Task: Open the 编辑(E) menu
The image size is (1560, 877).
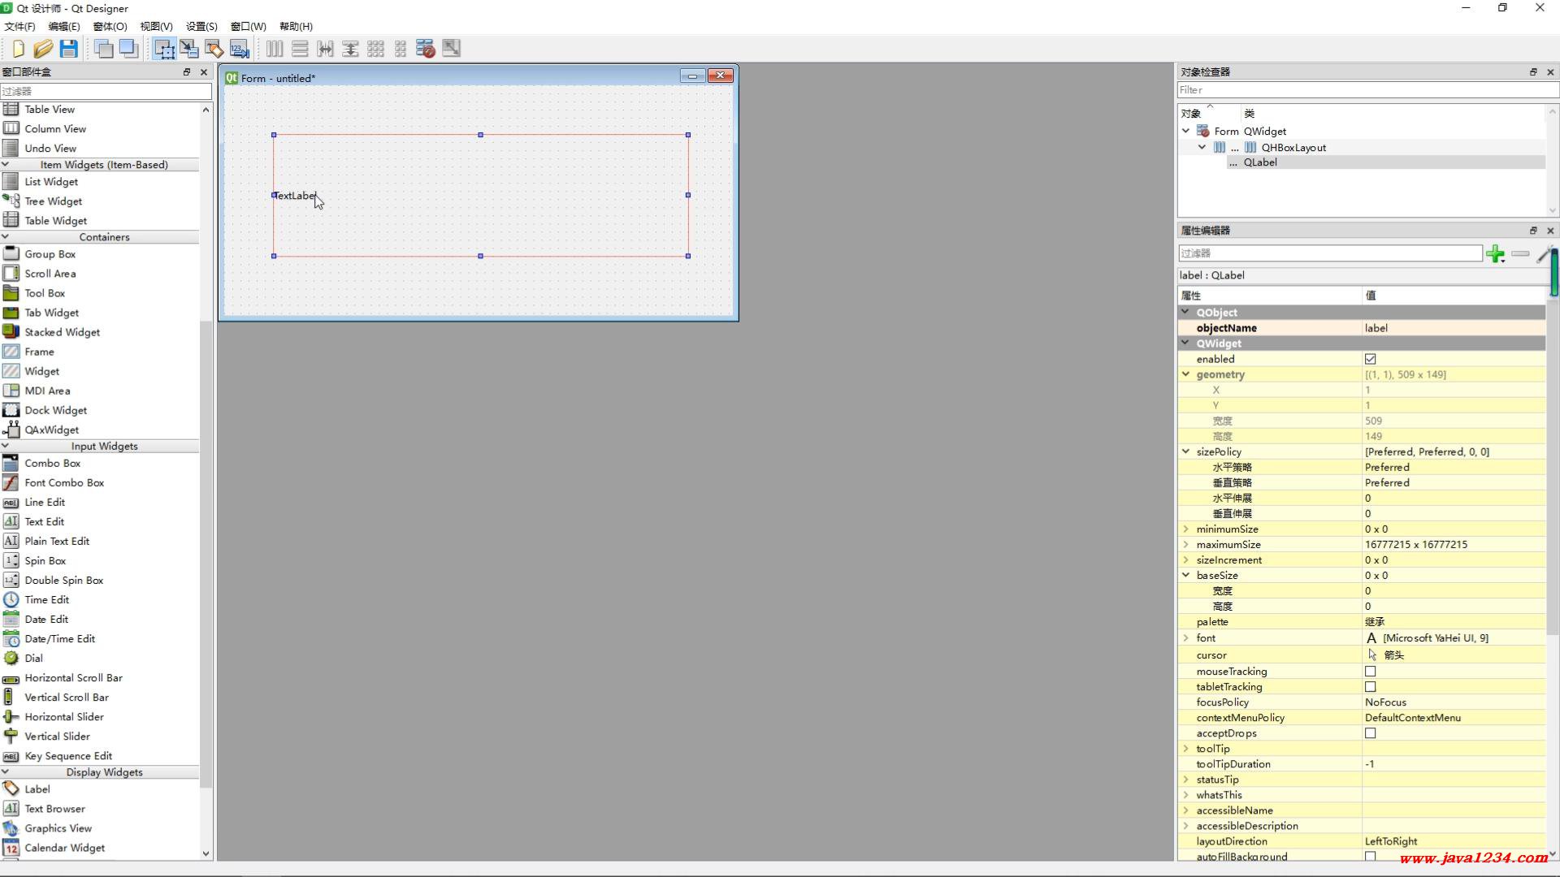Action: tap(64, 26)
